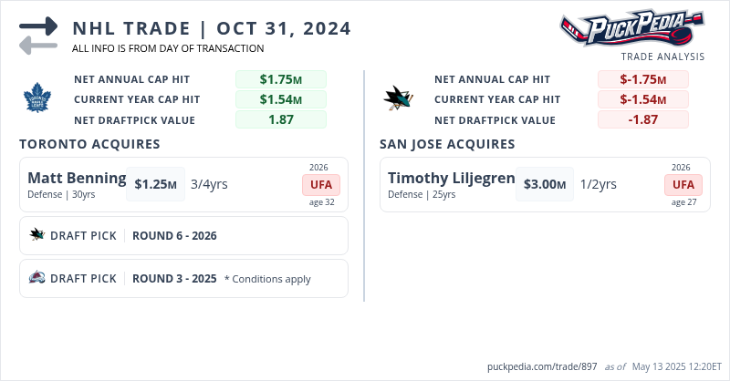Click the Round 6 - 2026 draft pick
This screenshot has height=381, width=730.
174,235
